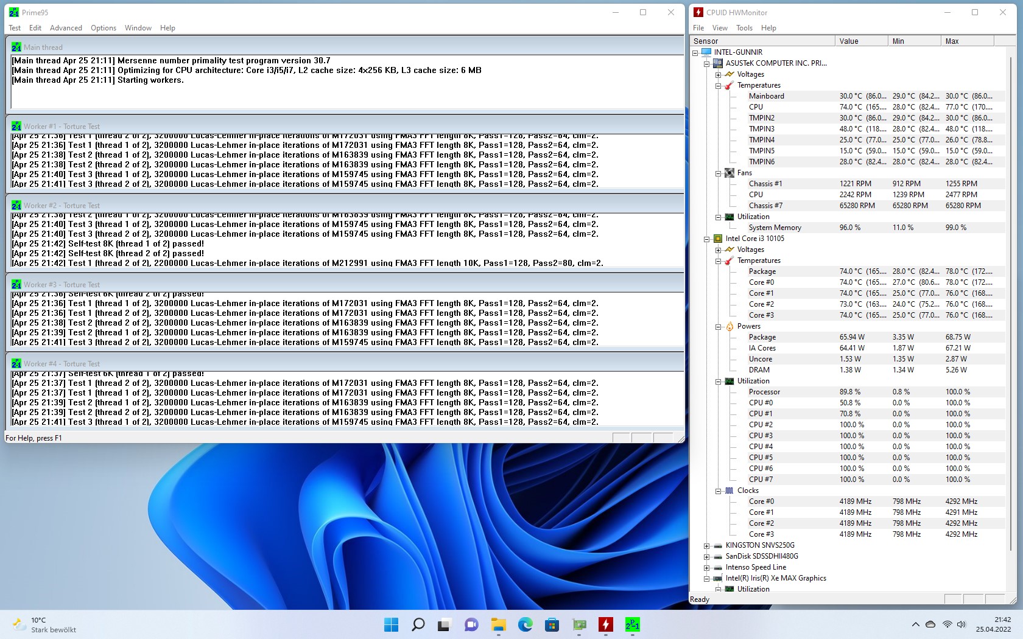Open File Explorer from the taskbar
The height and width of the screenshot is (639, 1023).
[498, 624]
